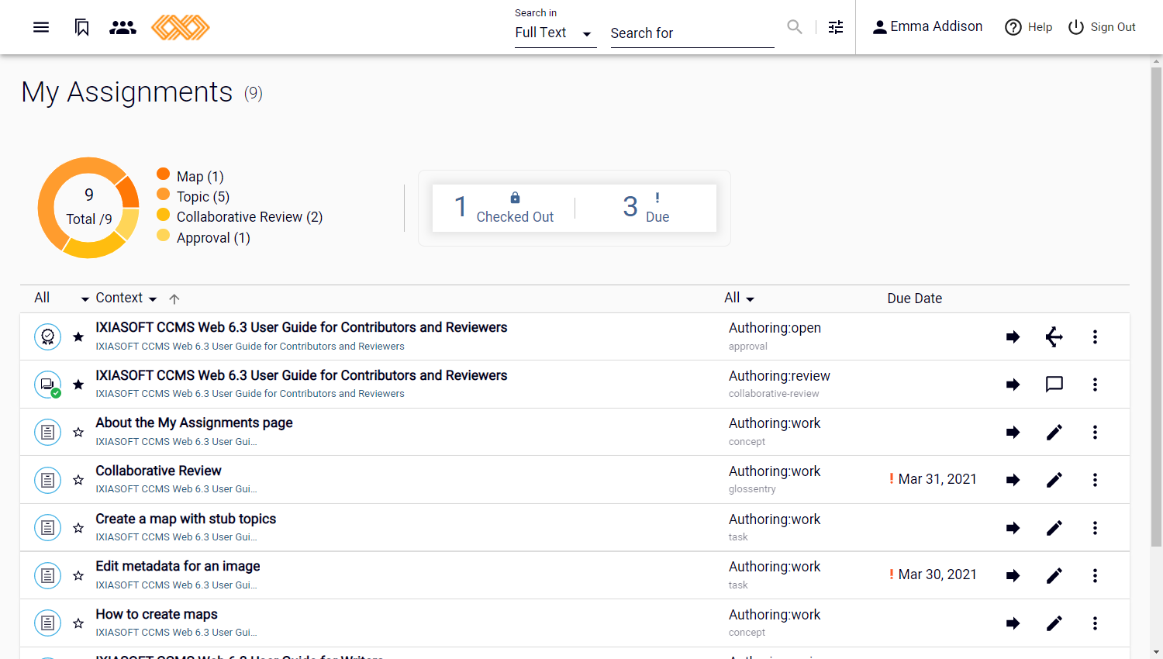Click forward arrow on Authoring:review row
The width and height of the screenshot is (1163, 659).
tap(1013, 385)
